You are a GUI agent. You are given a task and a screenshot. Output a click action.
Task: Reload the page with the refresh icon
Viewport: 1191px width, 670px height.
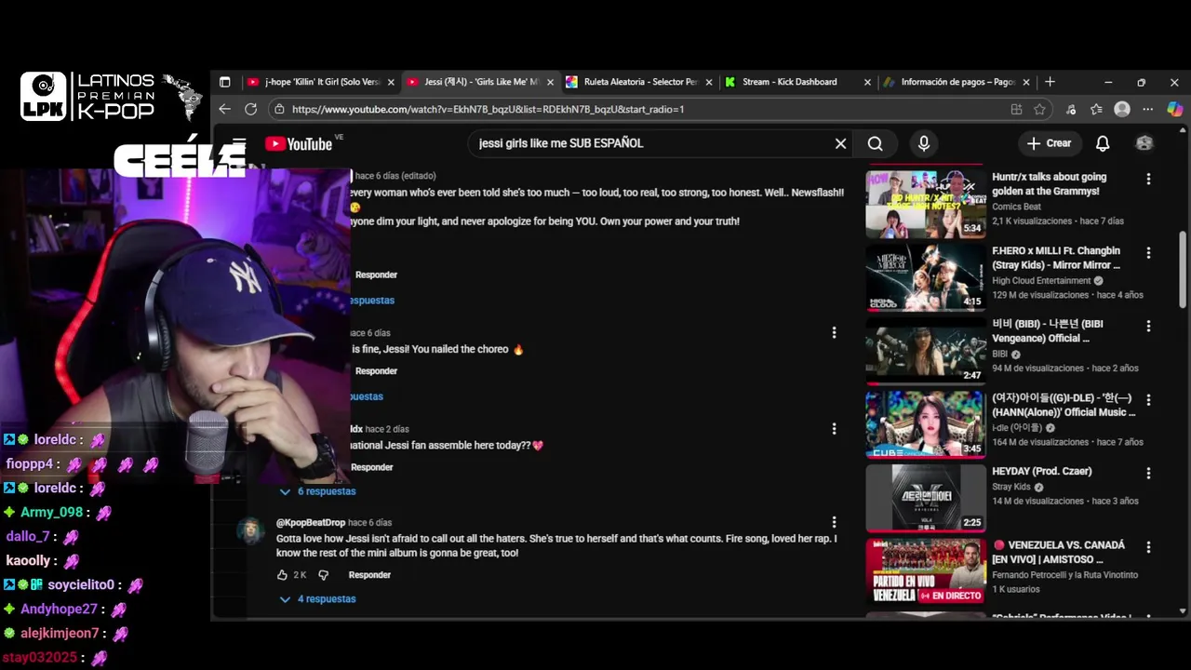pos(250,109)
